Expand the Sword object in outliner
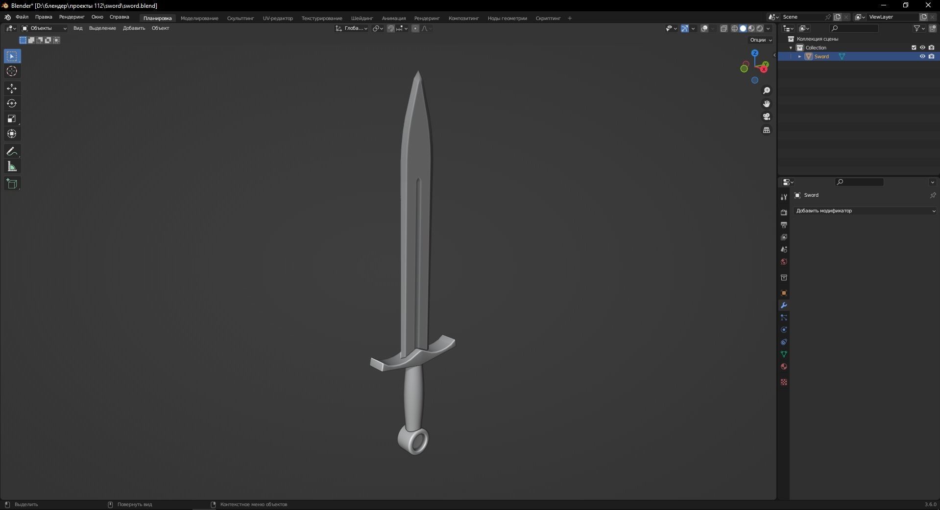 point(799,56)
